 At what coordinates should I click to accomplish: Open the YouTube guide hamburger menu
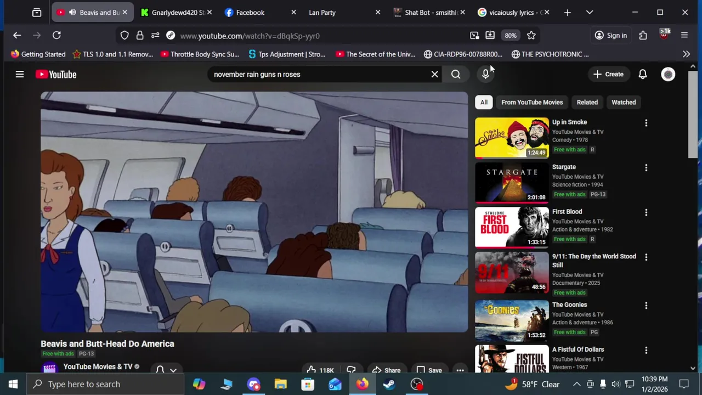(x=20, y=74)
